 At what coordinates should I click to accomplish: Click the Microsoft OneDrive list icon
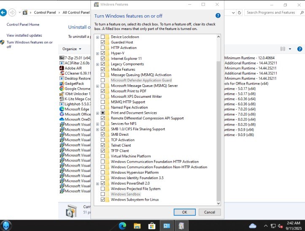tap(62, 119)
